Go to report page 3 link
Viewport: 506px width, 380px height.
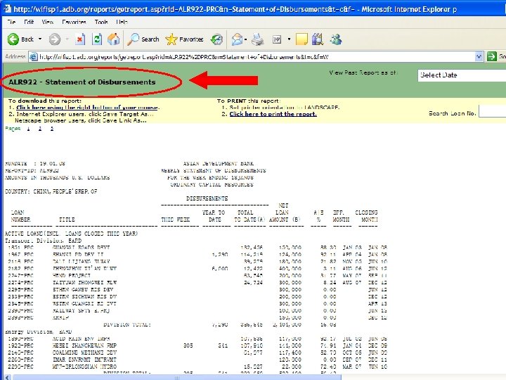pyautogui.click(x=51, y=129)
